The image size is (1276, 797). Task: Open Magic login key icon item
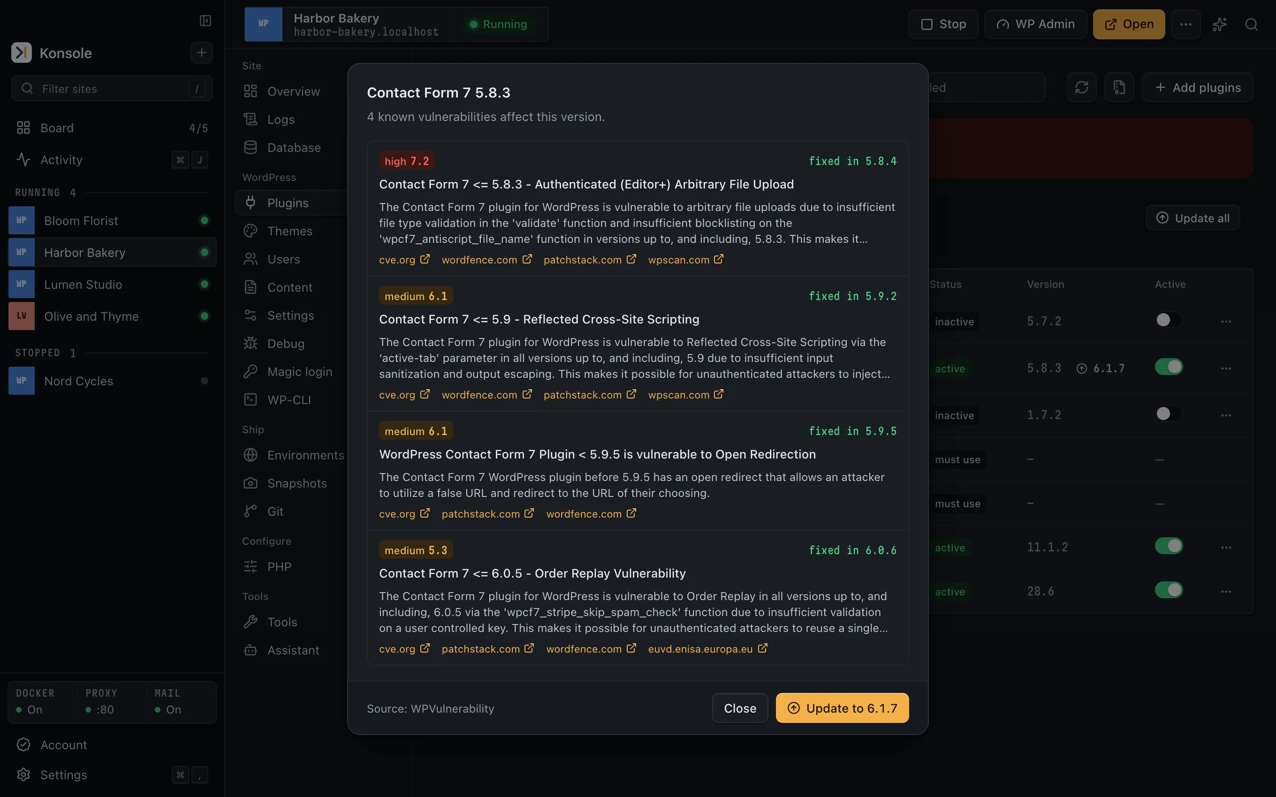[292, 372]
